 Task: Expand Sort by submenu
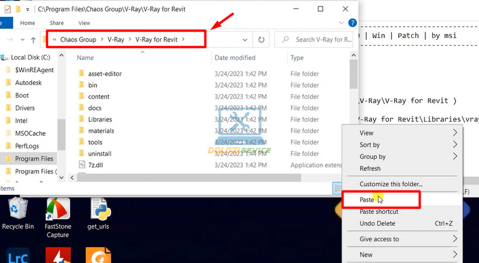tap(455, 144)
